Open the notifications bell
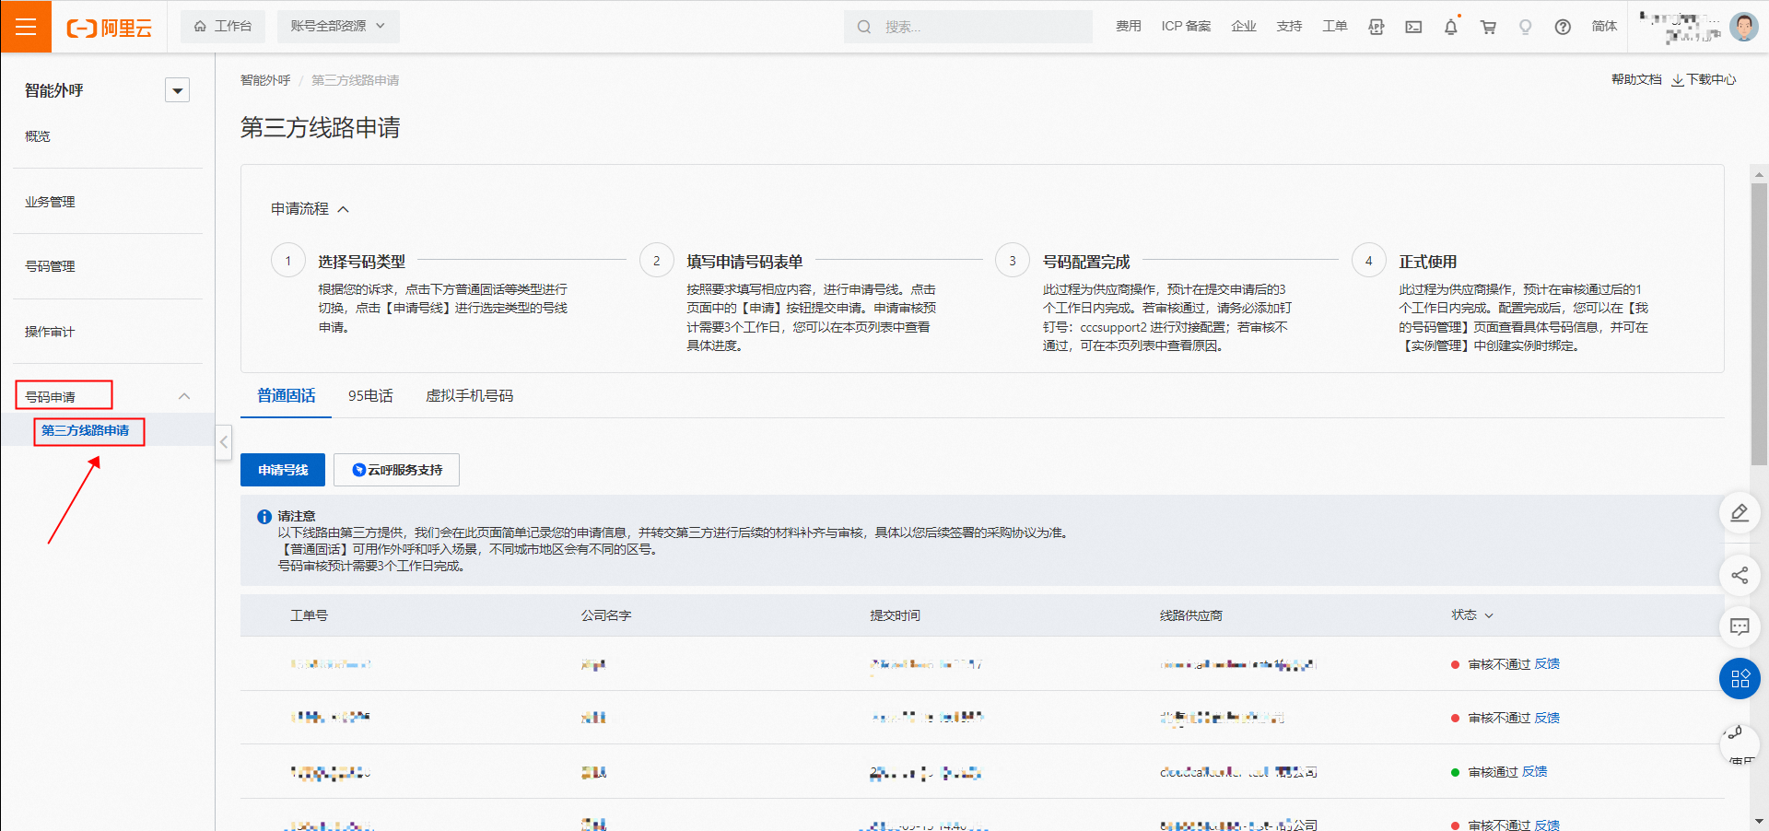 click(1451, 27)
